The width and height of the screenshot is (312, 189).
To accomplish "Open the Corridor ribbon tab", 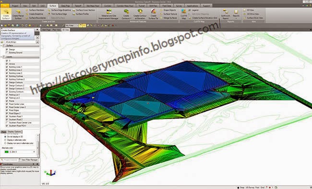I will pos(108,6).
